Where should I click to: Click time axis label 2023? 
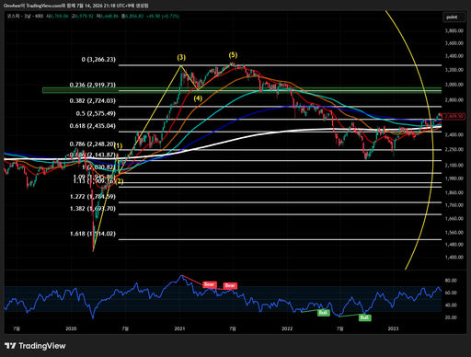(393, 328)
